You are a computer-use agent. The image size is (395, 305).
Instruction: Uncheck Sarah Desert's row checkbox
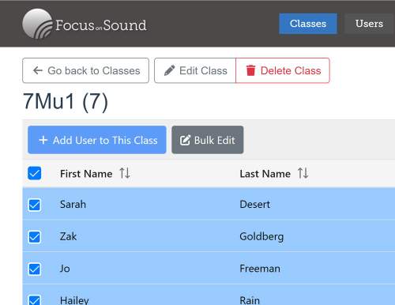coord(35,205)
